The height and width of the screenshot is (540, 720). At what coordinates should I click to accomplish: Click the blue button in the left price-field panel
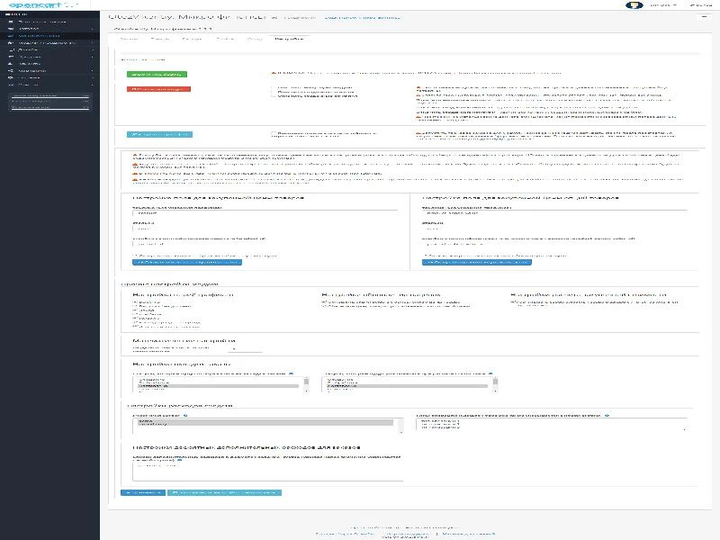(187, 262)
